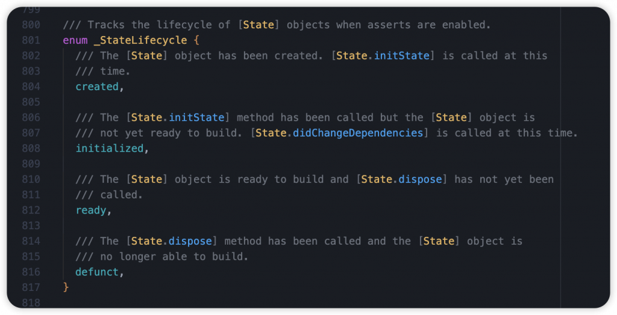This screenshot has width=617, height=315.
Task: Click the [State] reference on line 800
Action: 258,25
